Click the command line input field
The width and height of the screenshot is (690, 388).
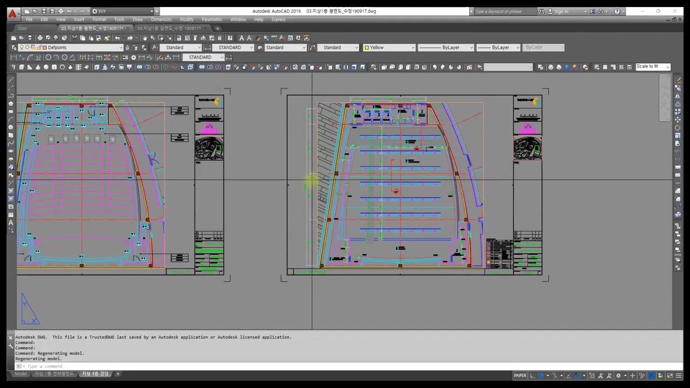tap(216, 366)
